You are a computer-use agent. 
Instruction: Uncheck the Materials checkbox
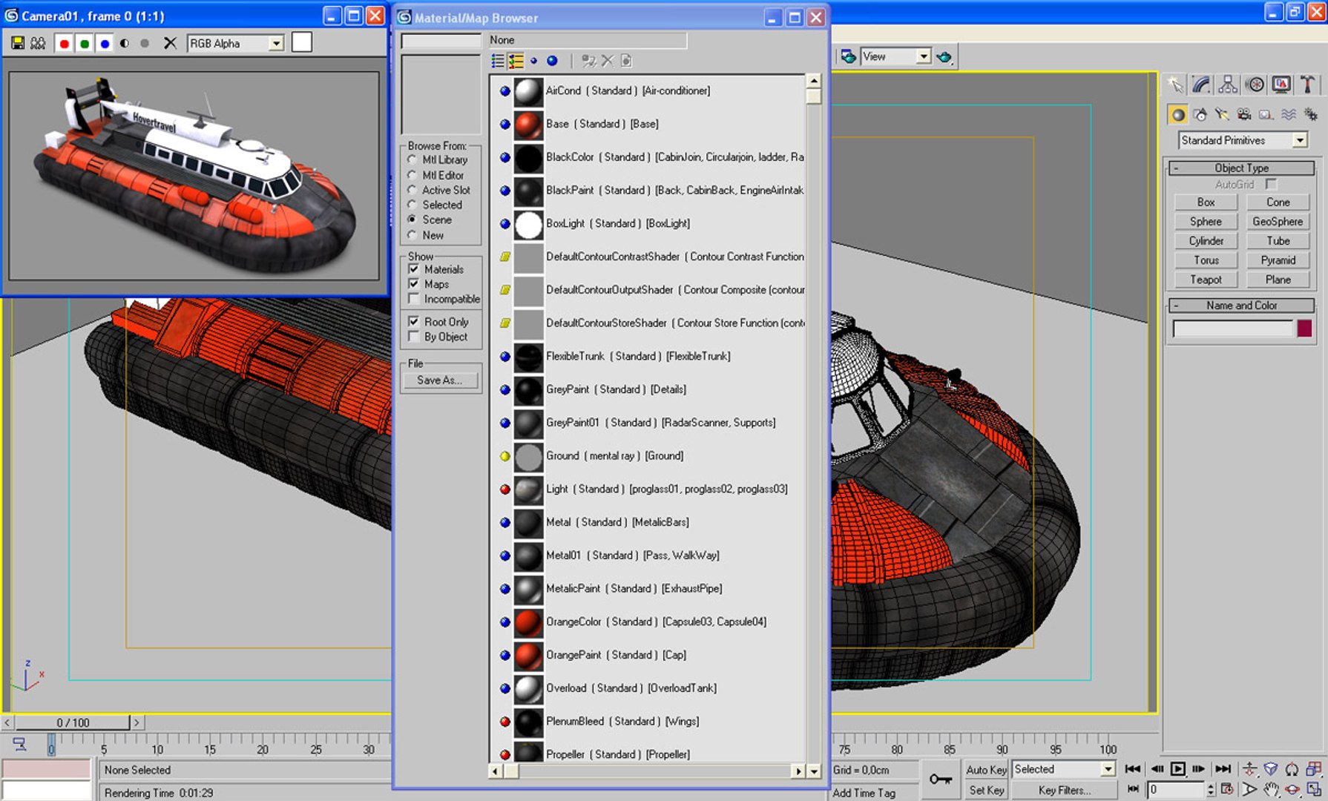(x=414, y=269)
